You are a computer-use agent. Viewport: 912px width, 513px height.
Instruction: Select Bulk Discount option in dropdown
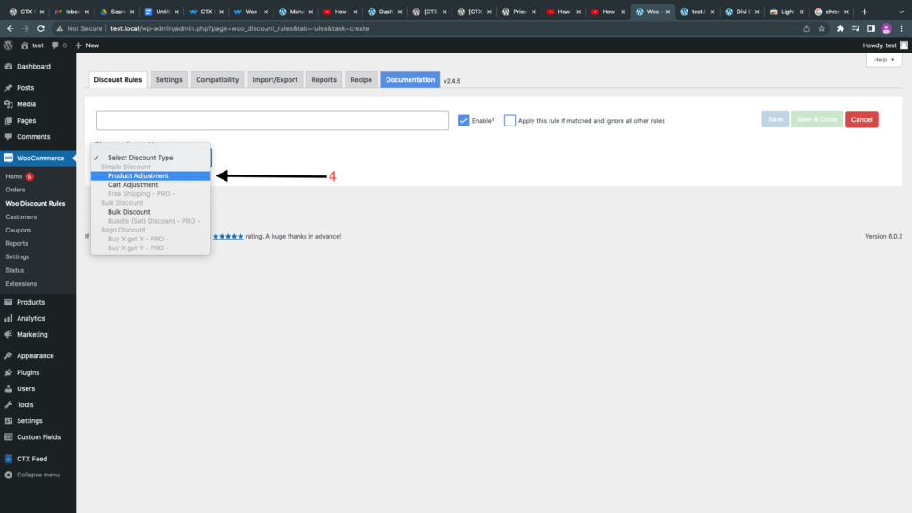click(x=150, y=212)
